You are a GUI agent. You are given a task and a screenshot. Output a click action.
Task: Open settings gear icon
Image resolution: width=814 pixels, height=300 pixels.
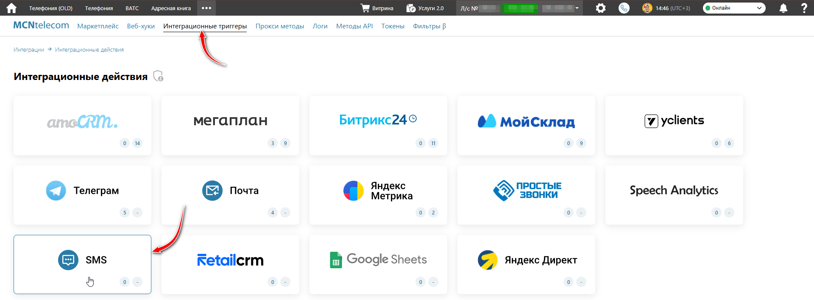pyautogui.click(x=601, y=8)
